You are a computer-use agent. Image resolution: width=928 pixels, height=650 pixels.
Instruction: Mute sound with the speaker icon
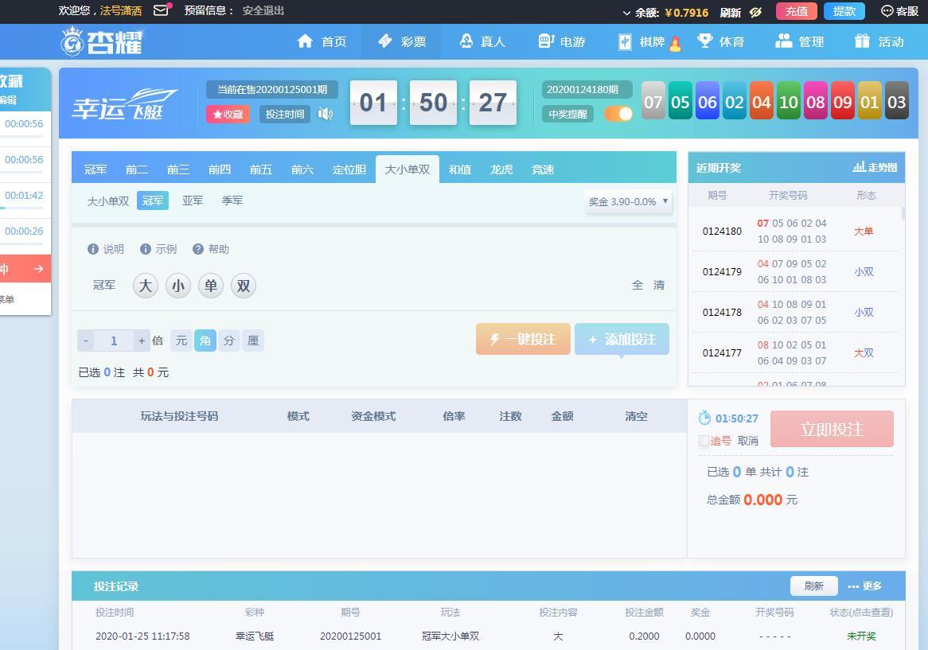pyautogui.click(x=325, y=114)
